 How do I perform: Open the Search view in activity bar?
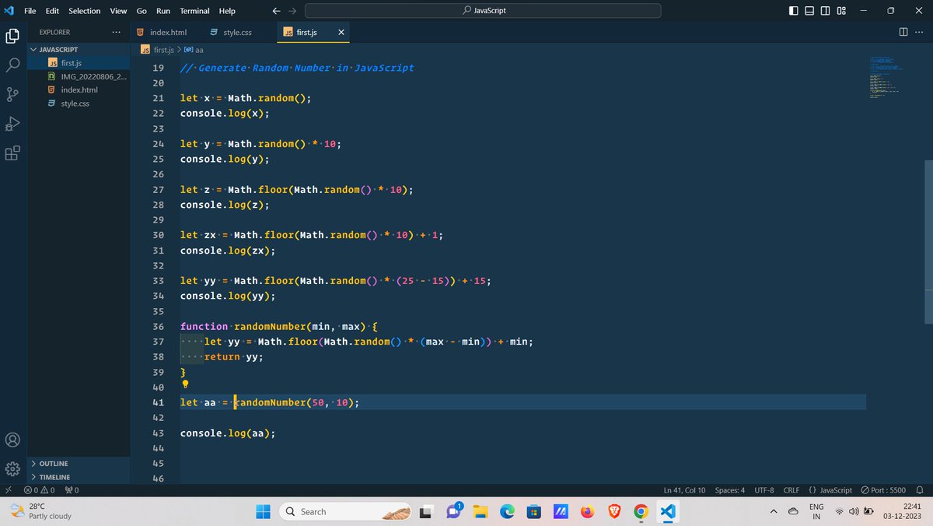coord(12,65)
